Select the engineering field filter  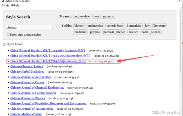click(x=95, y=25)
